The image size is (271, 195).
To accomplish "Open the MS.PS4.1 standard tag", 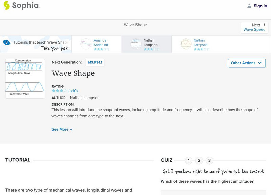I will [x=95, y=62].
